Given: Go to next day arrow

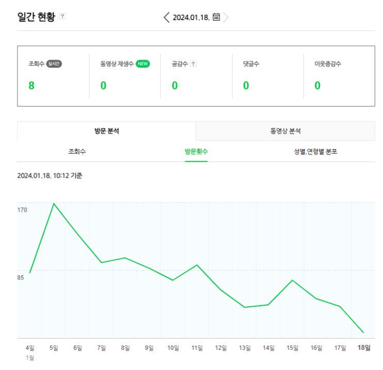Looking at the screenshot, I should (226, 17).
